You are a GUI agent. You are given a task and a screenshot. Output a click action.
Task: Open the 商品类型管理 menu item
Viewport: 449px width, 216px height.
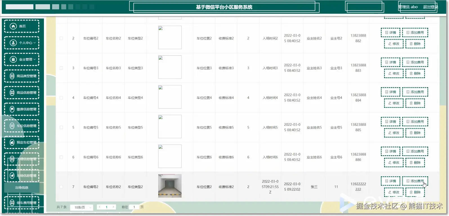point(22,76)
